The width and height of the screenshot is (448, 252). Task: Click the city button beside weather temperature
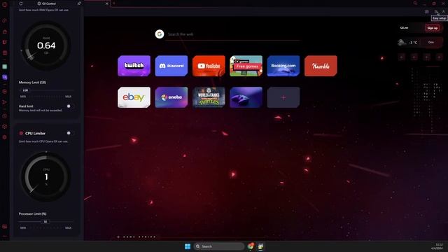point(431,43)
